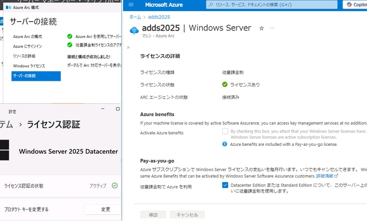Screen dimensions: 367x221
Task: Click 接続と構成が成功しました! message
Action: point(89,57)
